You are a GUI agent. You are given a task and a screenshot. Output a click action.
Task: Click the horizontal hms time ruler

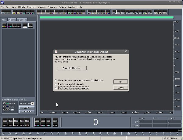tap(106, 112)
